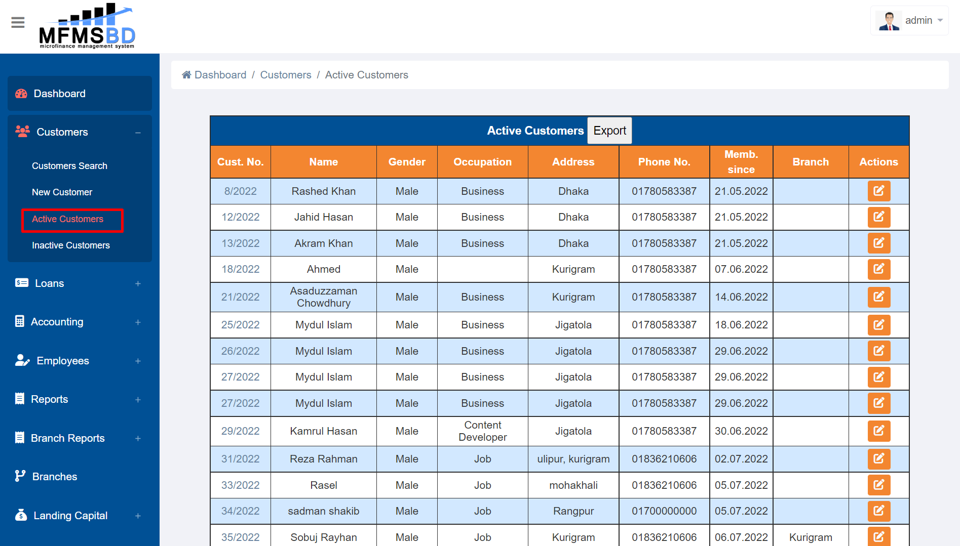Click the home icon in breadcrumb

coord(186,75)
